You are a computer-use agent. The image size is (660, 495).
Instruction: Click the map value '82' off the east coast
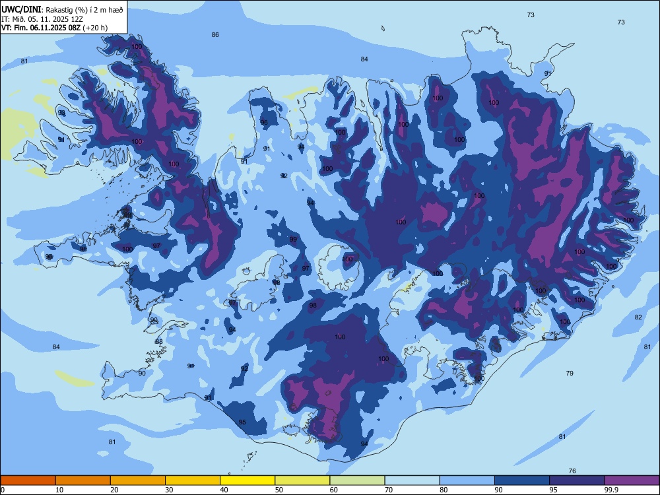638,317
